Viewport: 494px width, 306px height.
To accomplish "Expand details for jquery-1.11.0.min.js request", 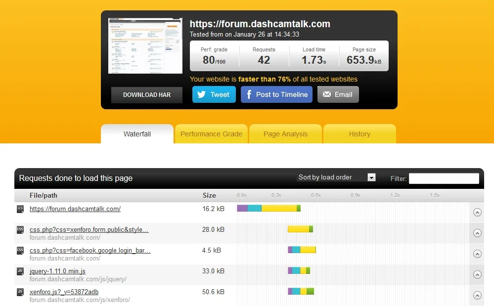I will click(x=477, y=275).
